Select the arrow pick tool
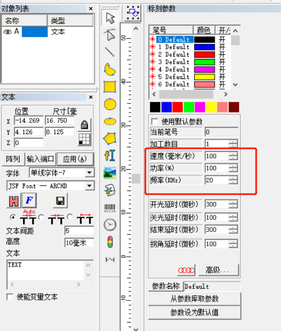The image size is (281, 331). coord(110,18)
